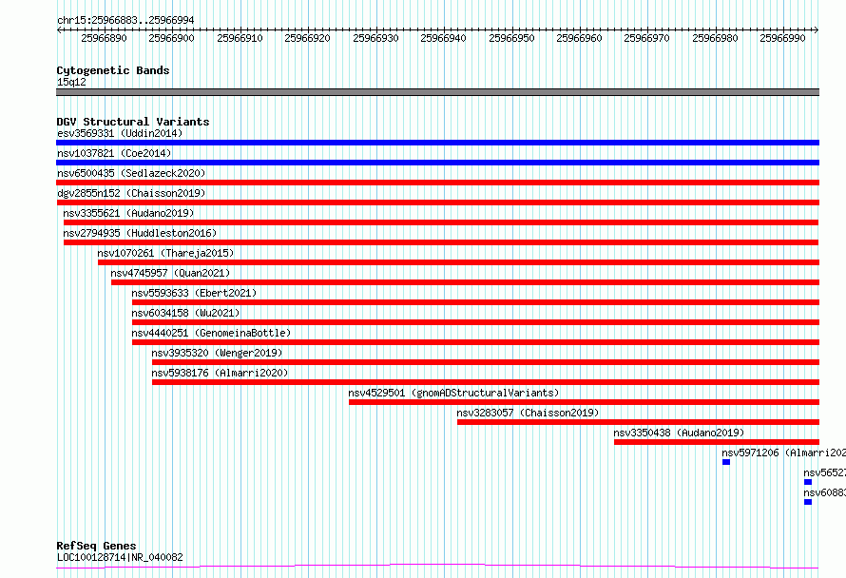The image size is (846, 578).
Task: Click the LOC100128714|NR_040082 gene label
Action: (x=120, y=557)
